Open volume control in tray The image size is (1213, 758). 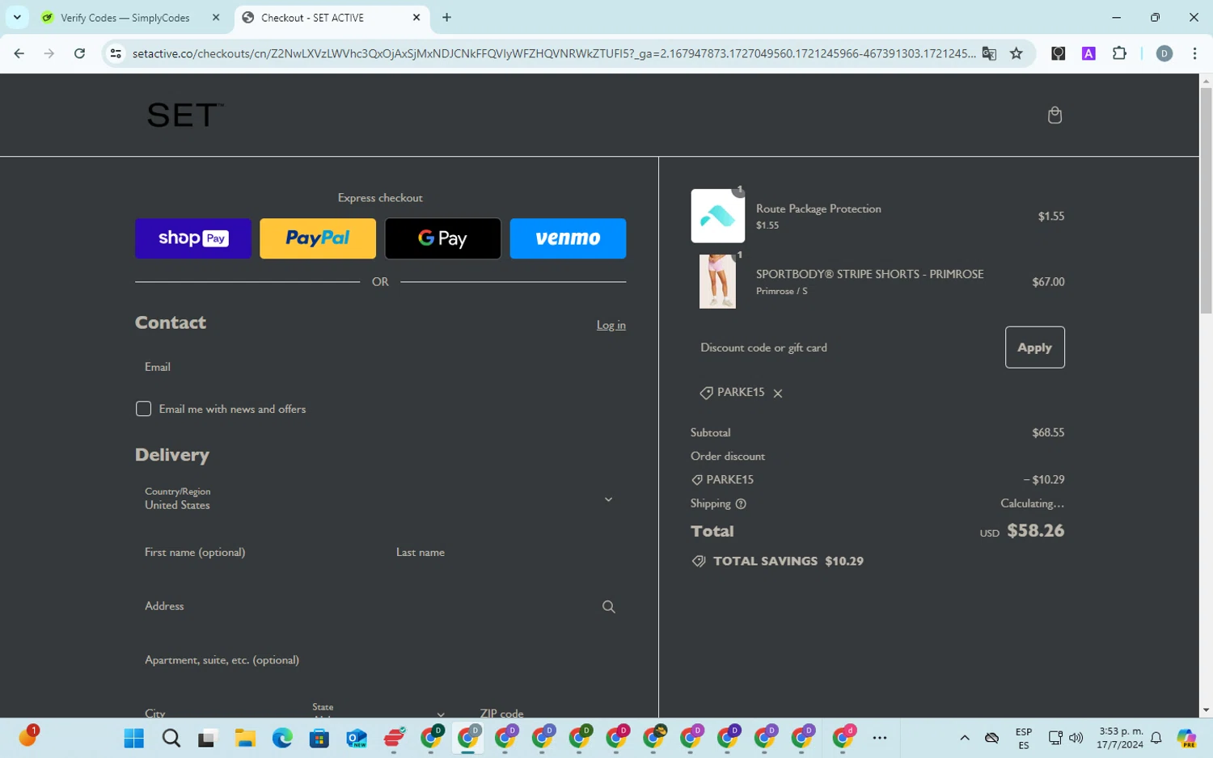tap(1076, 738)
